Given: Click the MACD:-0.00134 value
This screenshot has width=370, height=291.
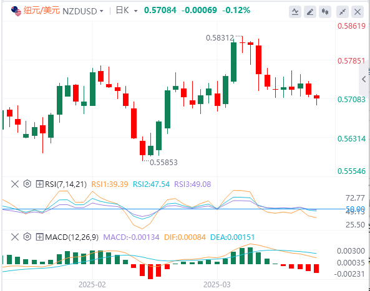Looking at the screenshot, I should 131,237.
